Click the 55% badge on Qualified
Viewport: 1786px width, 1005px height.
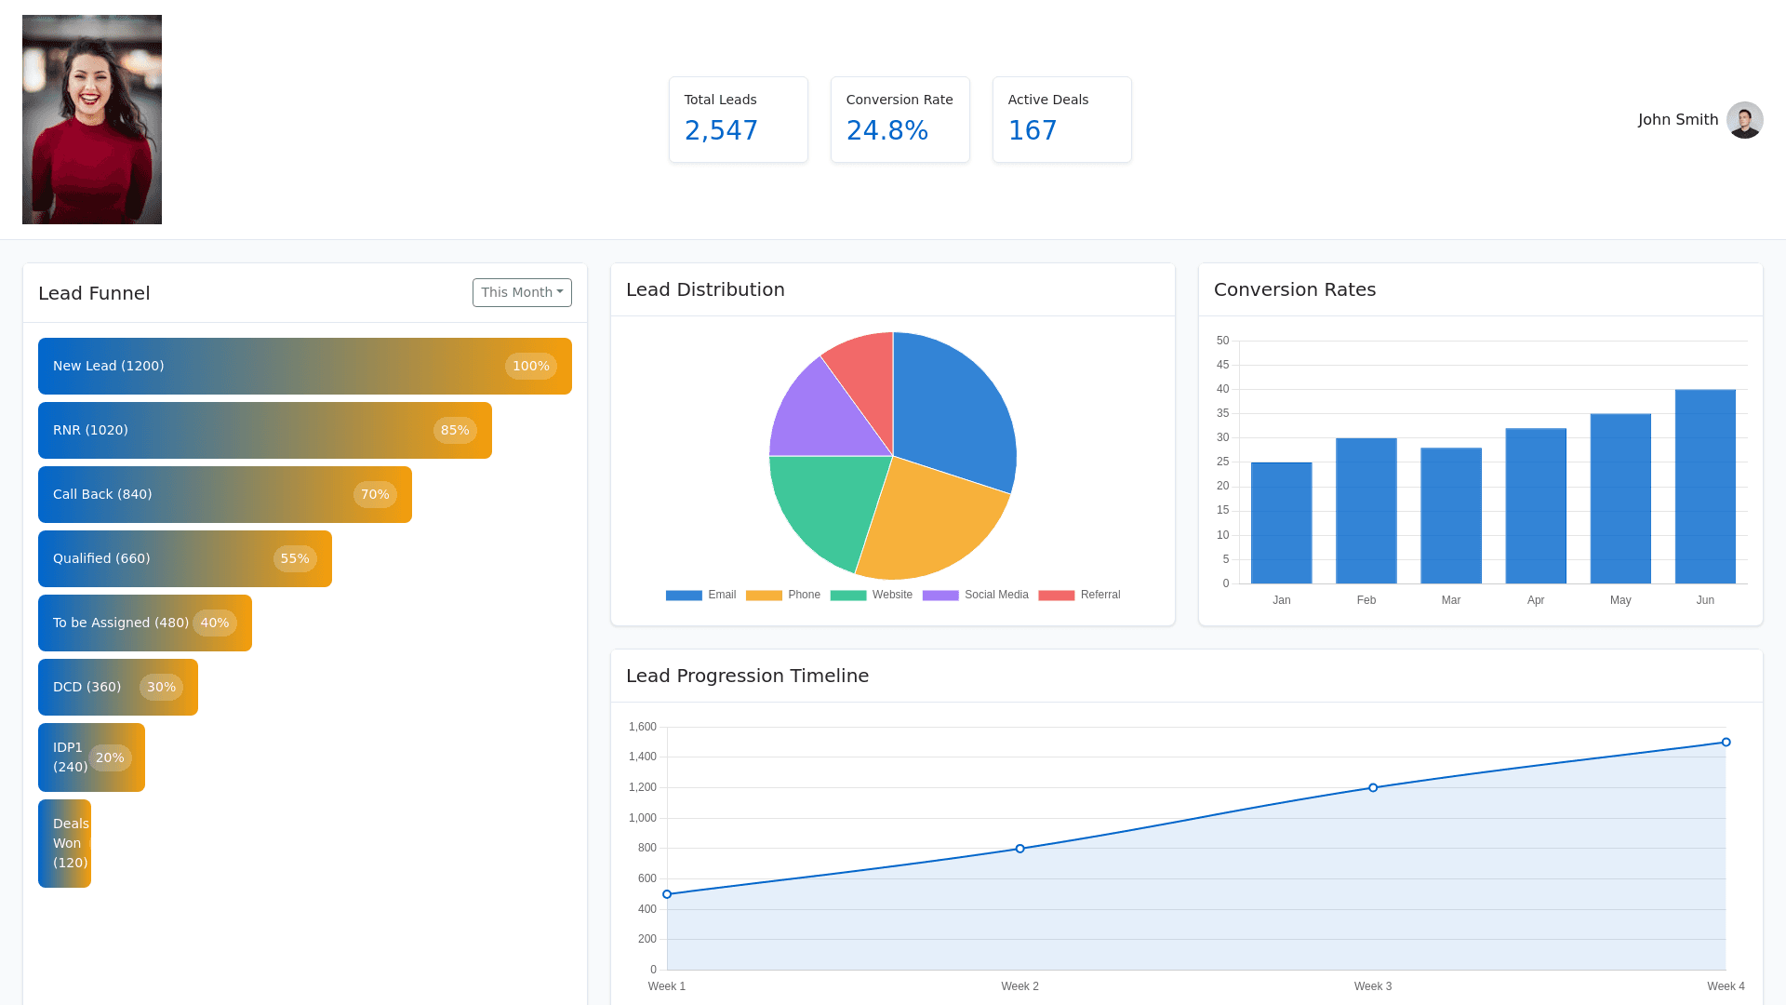(295, 558)
